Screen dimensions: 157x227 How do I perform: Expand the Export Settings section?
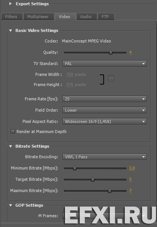coord(10,4)
